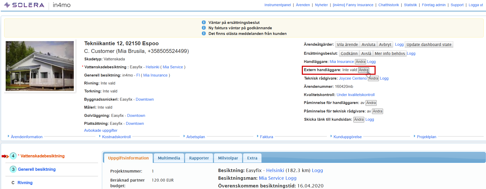Click the house photo thumbnail
Viewport: 486px width, 189px height.
click(x=40, y=66)
